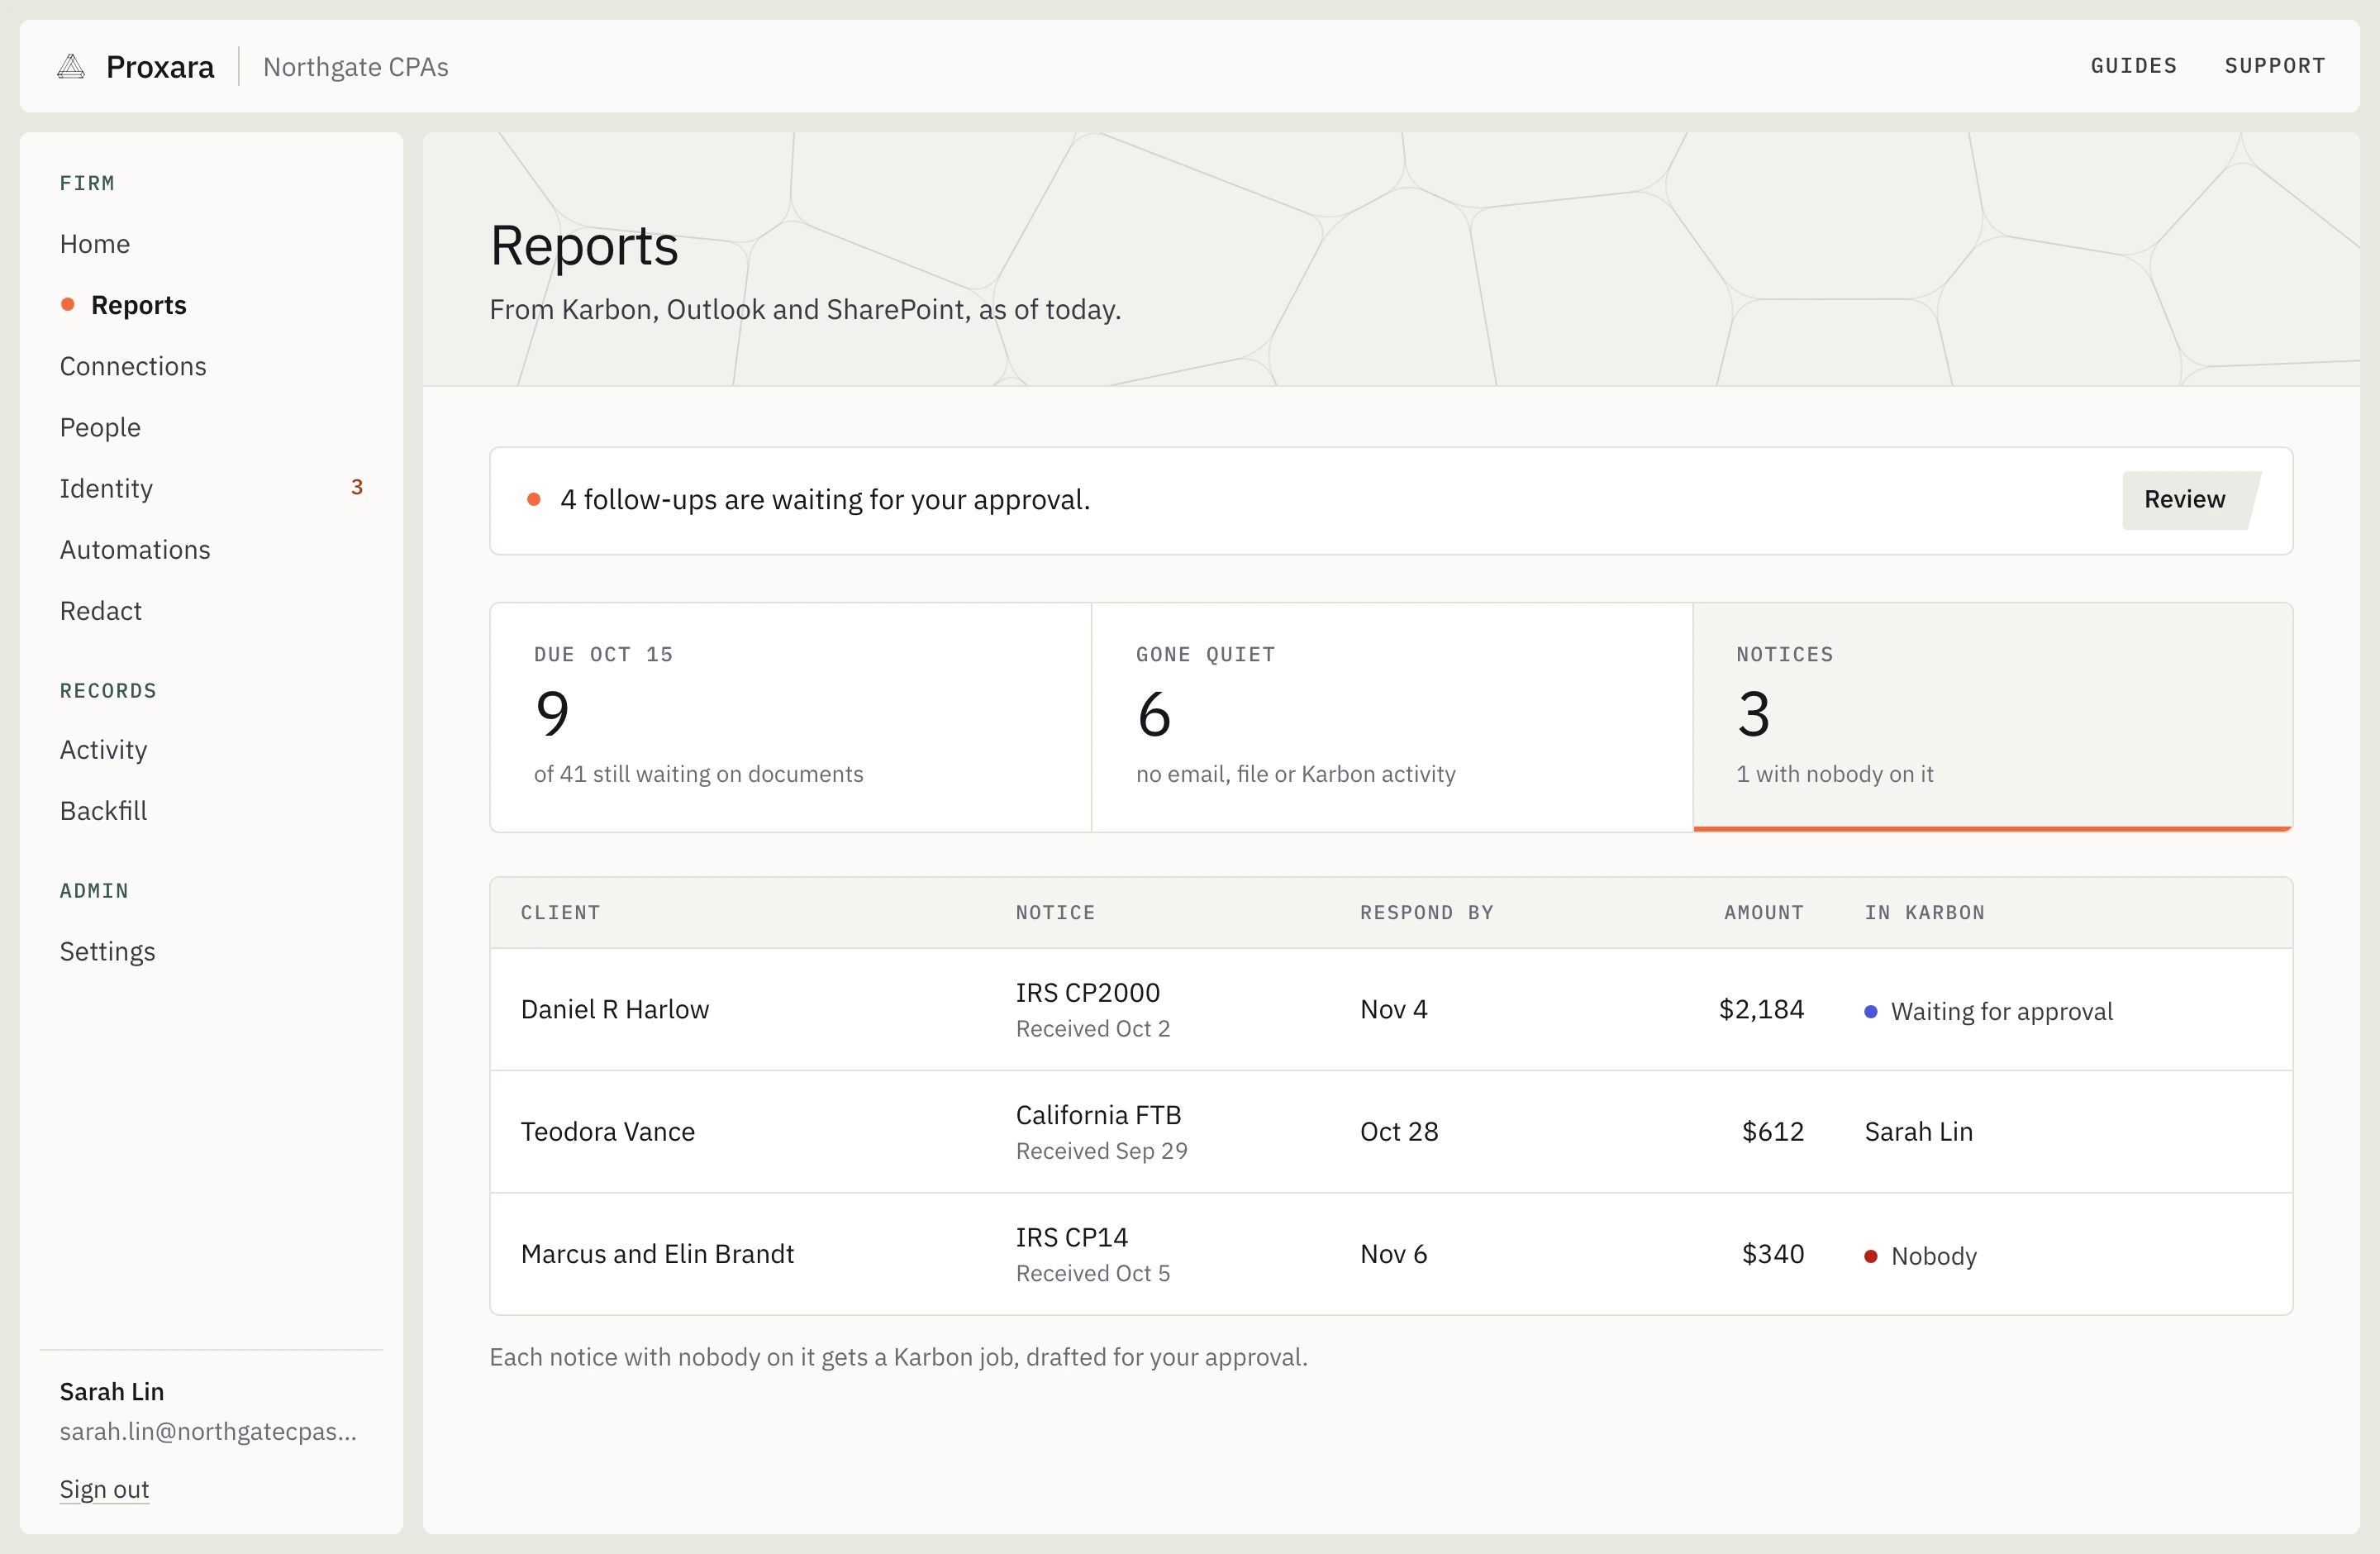
Task: Open Settings under Admin
Action: [x=108, y=951]
